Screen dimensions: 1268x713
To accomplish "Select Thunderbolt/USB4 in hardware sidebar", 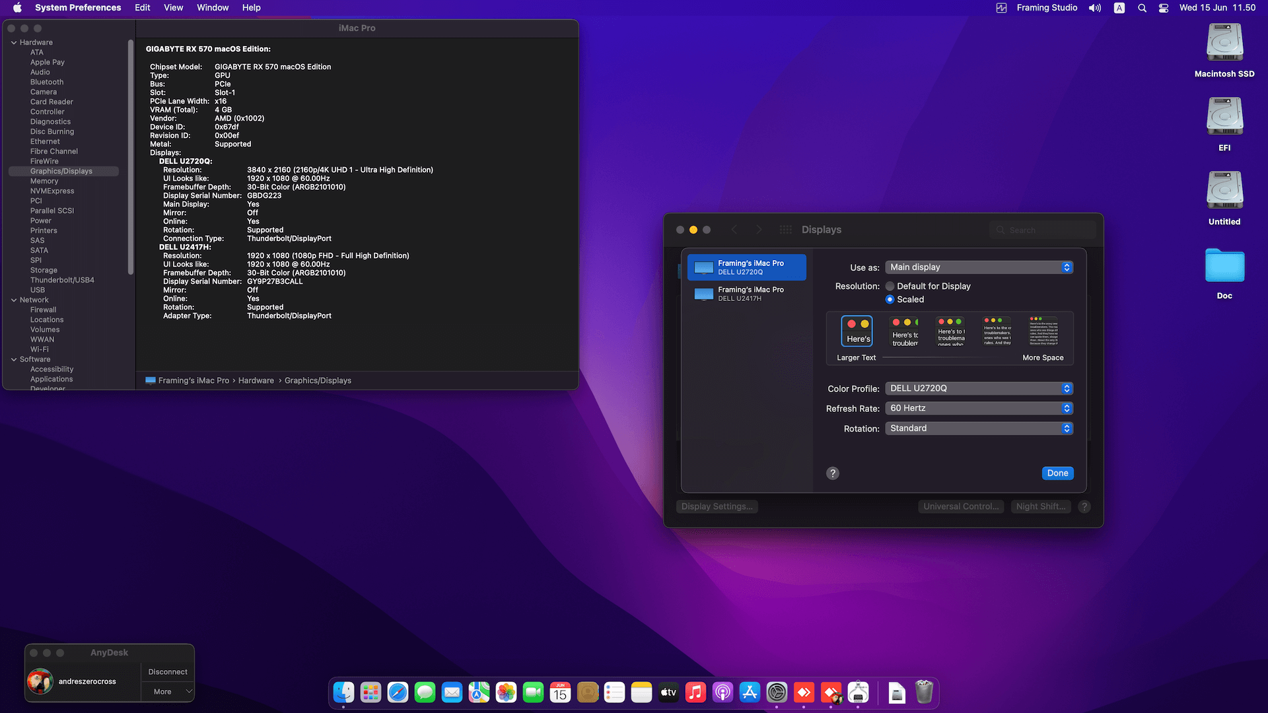I will tap(62, 280).
